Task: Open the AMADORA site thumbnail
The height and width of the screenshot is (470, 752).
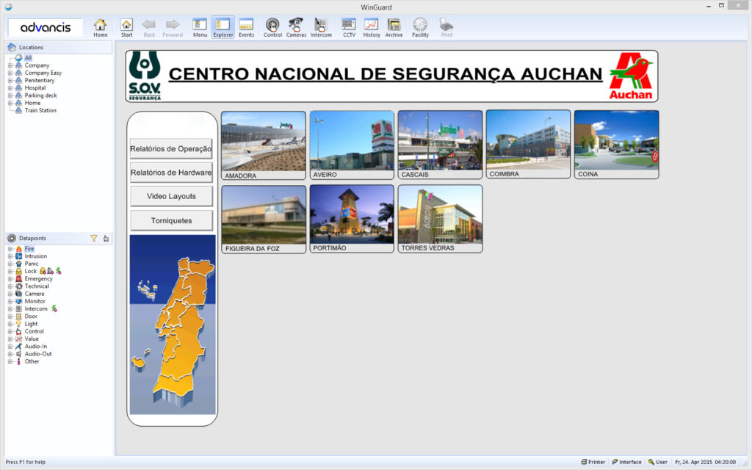Action: (264, 146)
